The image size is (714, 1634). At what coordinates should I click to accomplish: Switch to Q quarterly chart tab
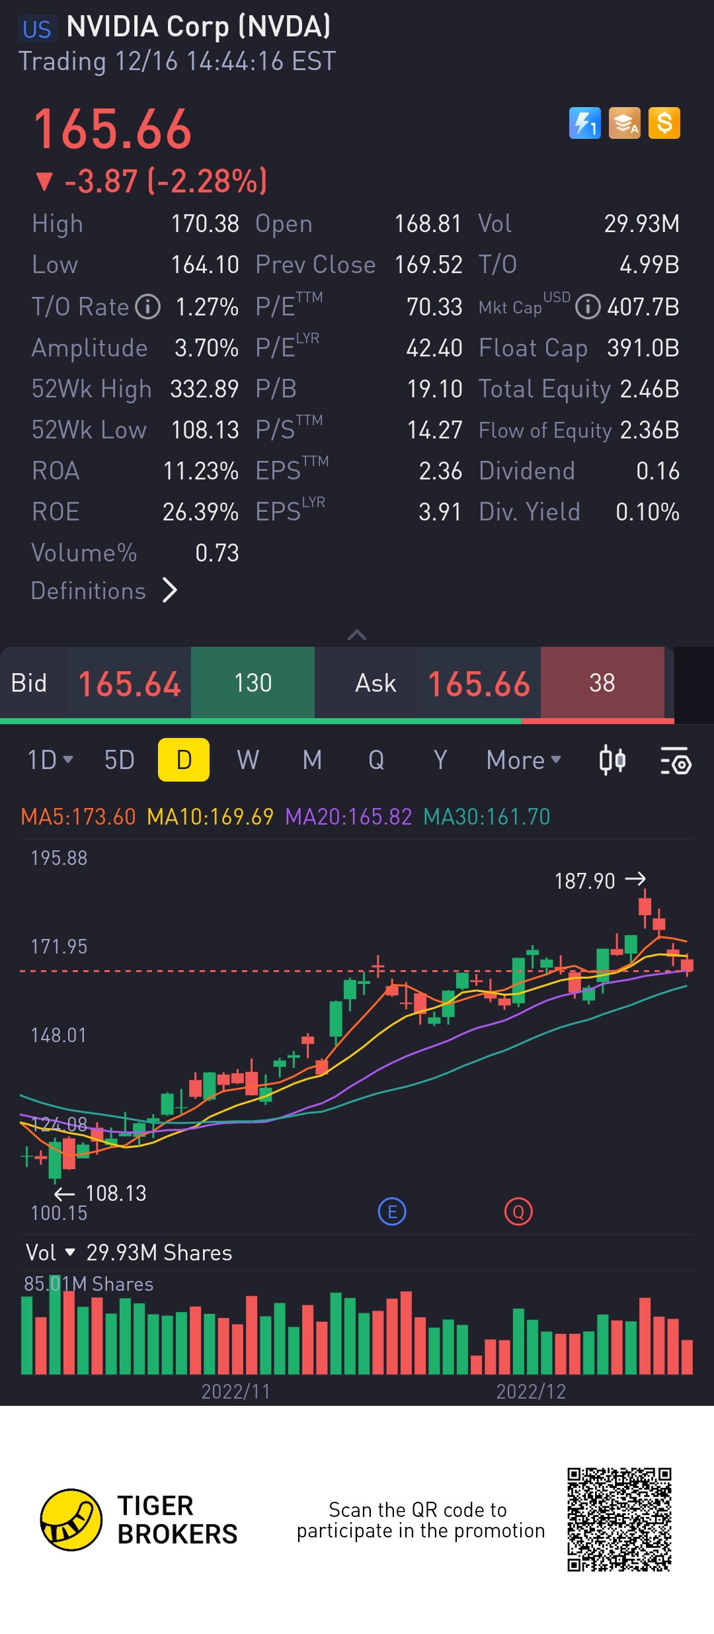376,760
